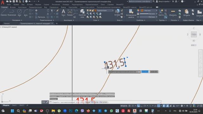Click the Move tool icon
The height and width of the screenshot is (114, 203).
[x=36, y=10]
